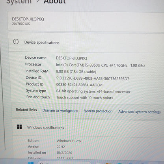Select the 64-bit operating system text
This screenshot has width=164, height=164.
[93, 91]
